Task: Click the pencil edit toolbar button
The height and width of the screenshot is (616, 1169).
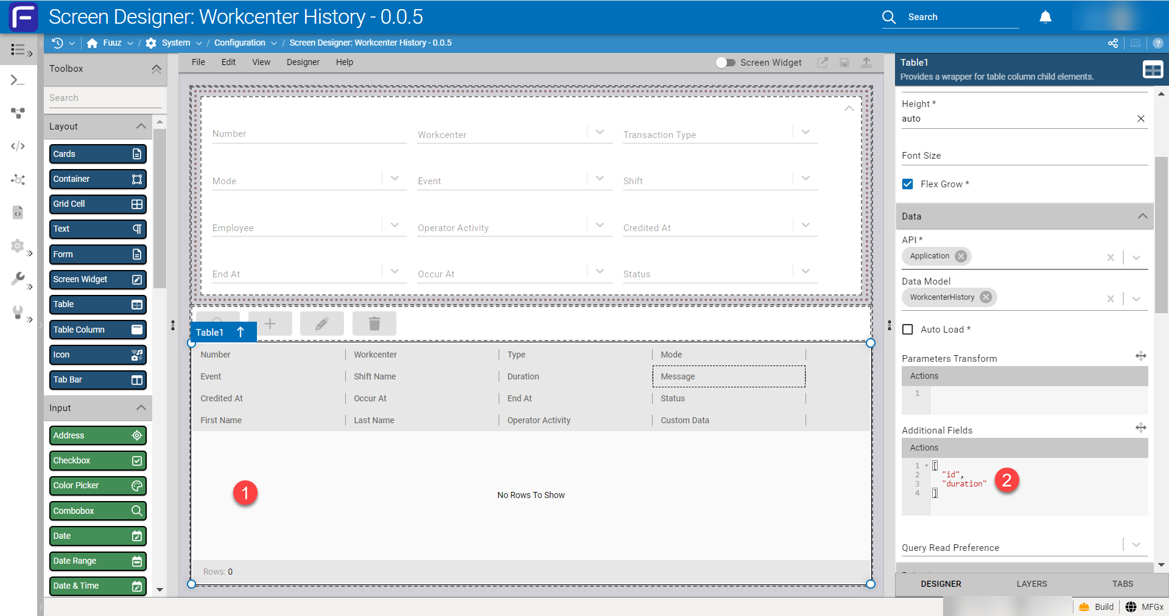Action: pos(322,324)
